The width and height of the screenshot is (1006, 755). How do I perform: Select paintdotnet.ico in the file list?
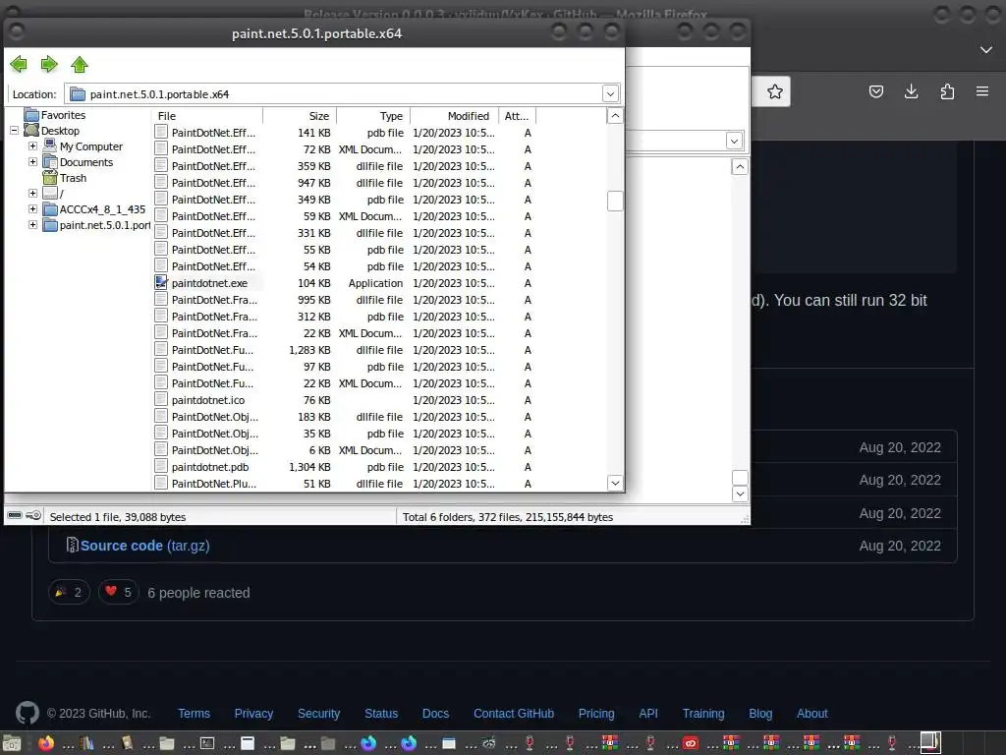(x=208, y=400)
